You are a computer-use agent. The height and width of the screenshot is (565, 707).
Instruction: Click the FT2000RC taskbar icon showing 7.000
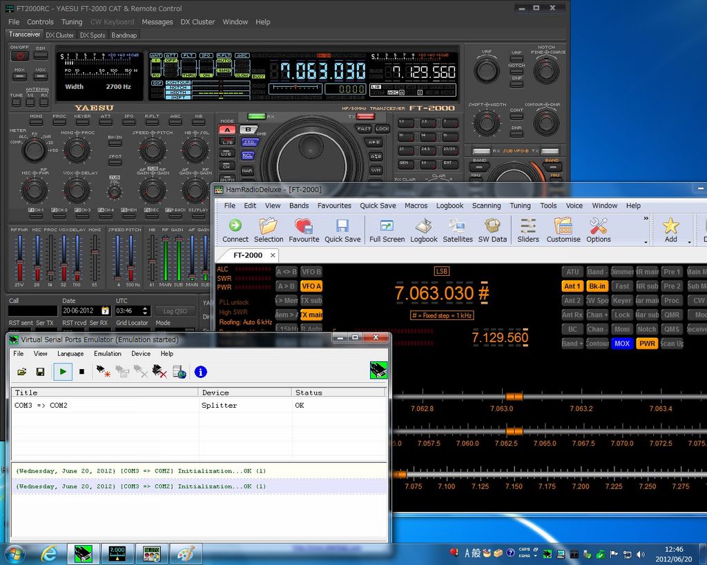click(x=117, y=553)
